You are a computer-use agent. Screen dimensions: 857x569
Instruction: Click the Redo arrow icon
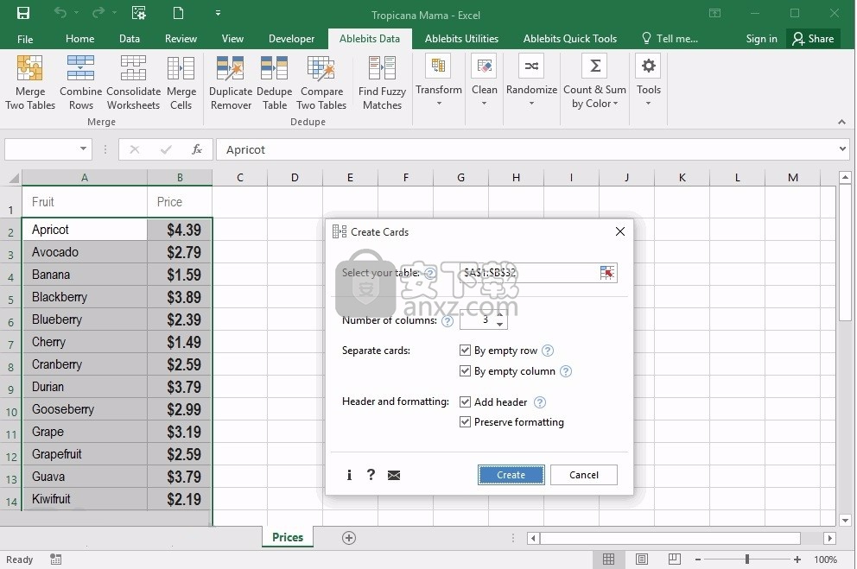[98, 13]
